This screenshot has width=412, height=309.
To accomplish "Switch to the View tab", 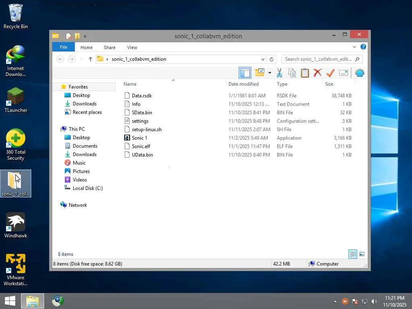I will coord(132,47).
